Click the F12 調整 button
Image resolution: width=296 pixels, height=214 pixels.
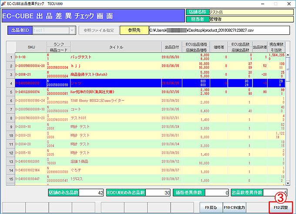pyautogui.click(x=281, y=207)
